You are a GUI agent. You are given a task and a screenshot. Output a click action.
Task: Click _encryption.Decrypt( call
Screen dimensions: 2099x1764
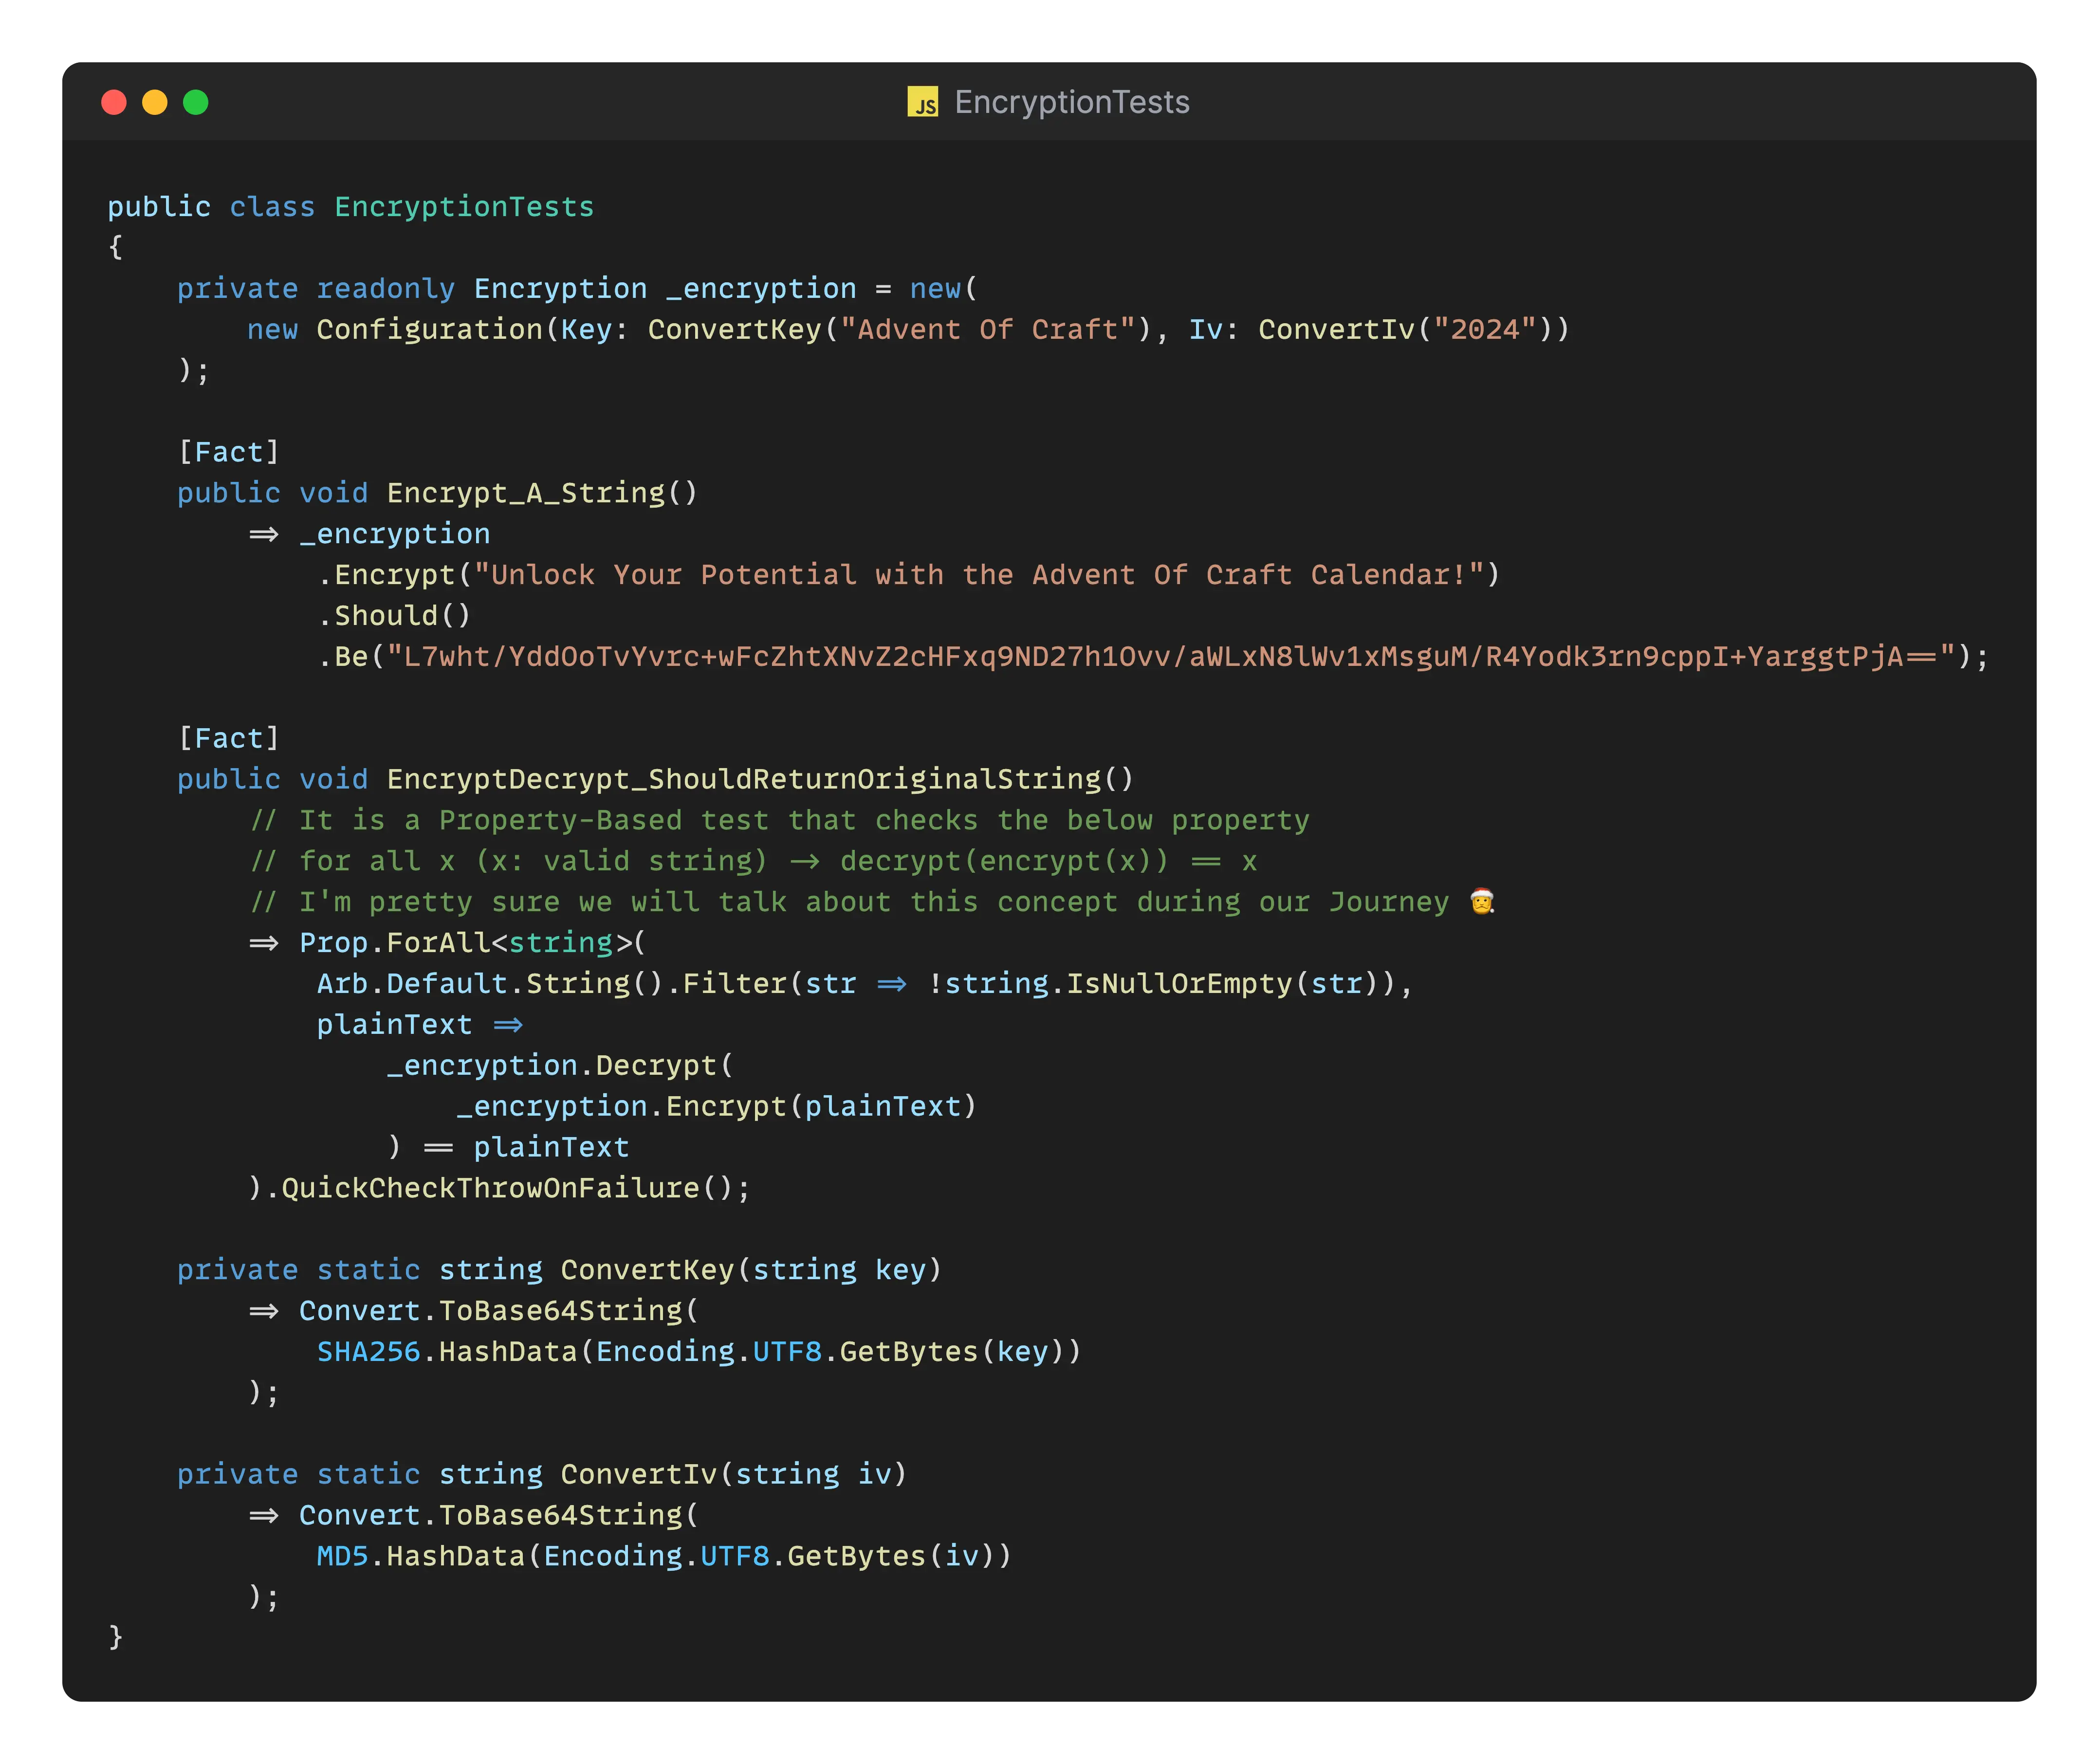click(560, 1066)
